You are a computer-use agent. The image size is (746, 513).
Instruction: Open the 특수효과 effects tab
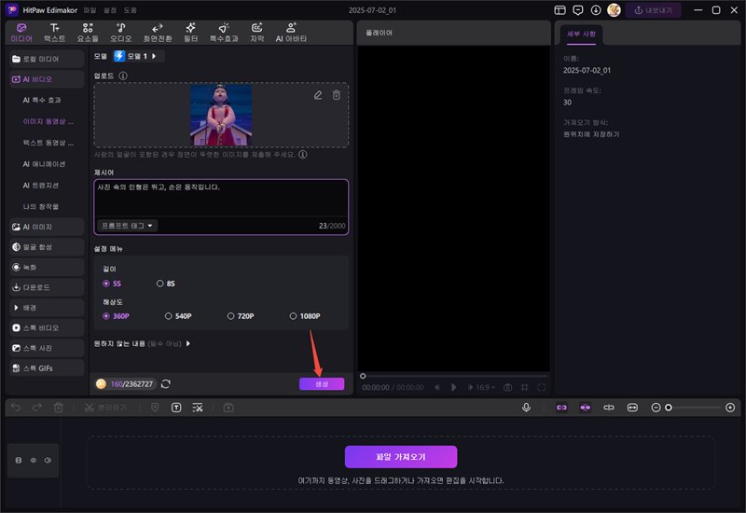pyautogui.click(x=224, y=33)
